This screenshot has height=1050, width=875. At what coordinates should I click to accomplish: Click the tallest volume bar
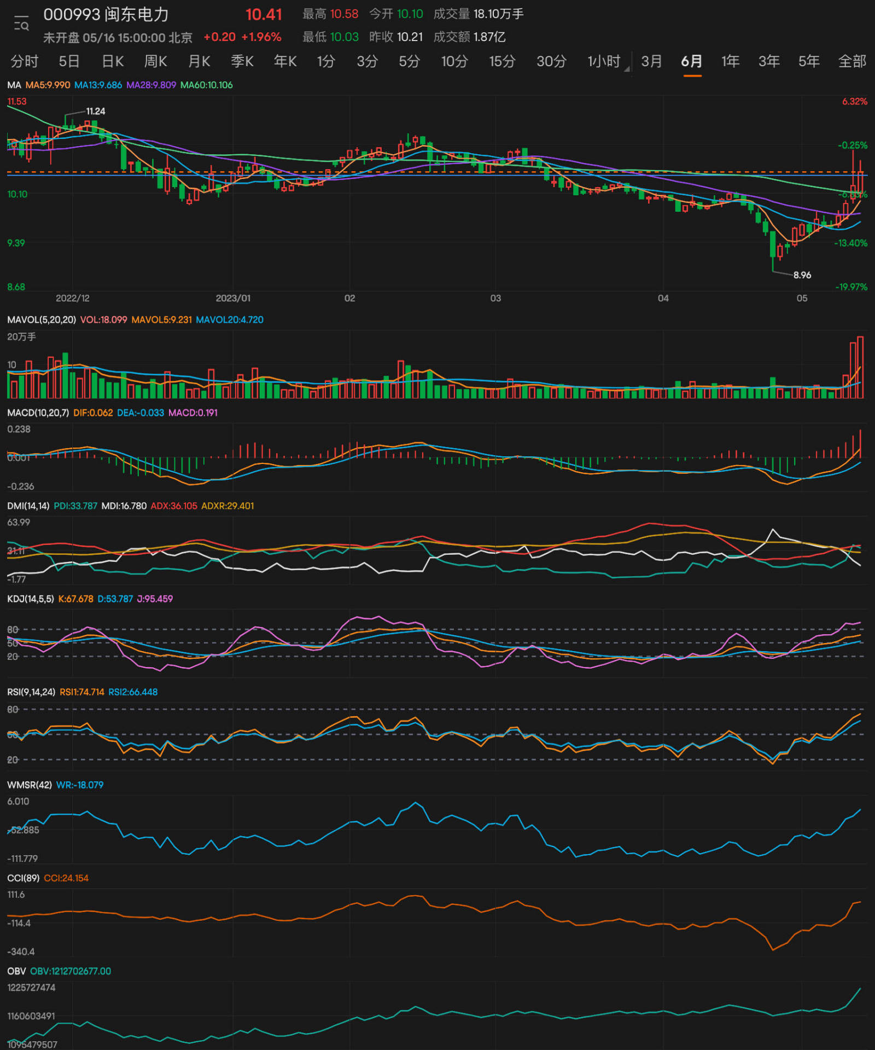pyautogui.click(x=860, y=367)
